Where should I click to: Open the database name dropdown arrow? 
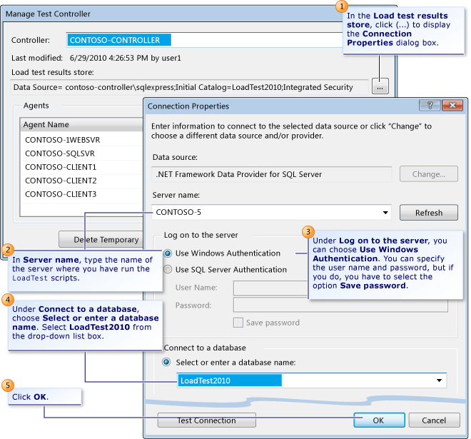[x=439, y=380]
